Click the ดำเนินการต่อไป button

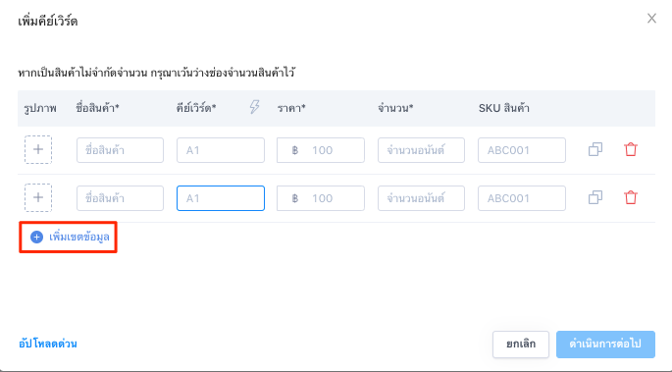[605, 345]
